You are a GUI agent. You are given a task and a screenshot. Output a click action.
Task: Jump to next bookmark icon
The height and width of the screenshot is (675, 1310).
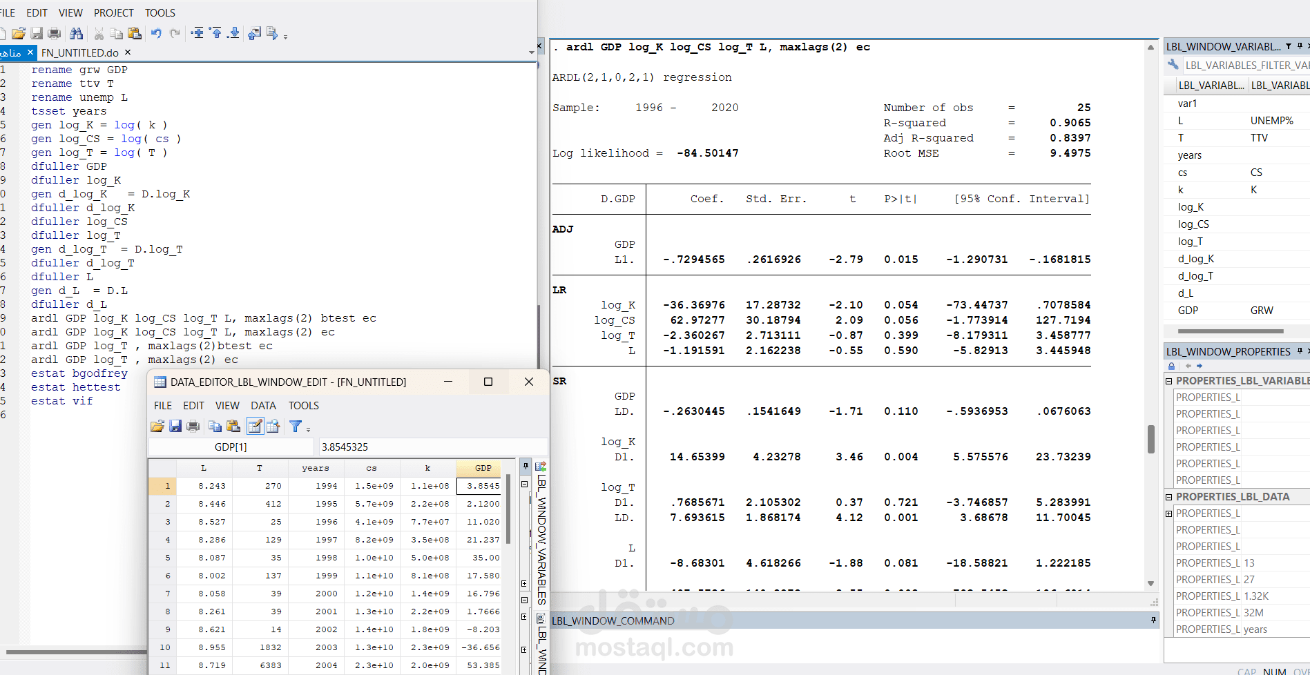pos(233,32)
